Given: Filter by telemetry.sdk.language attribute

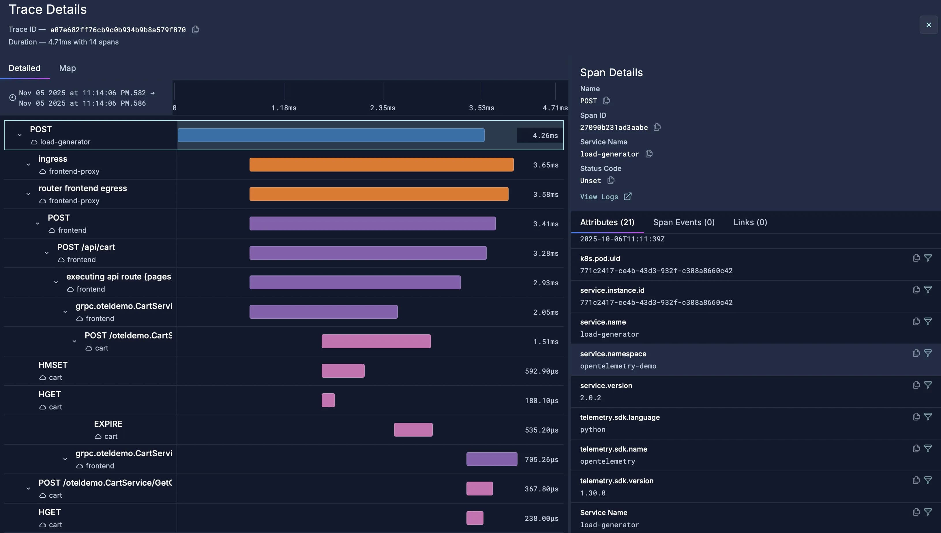Looking at the screenshot, I should [x=928, y=417].
